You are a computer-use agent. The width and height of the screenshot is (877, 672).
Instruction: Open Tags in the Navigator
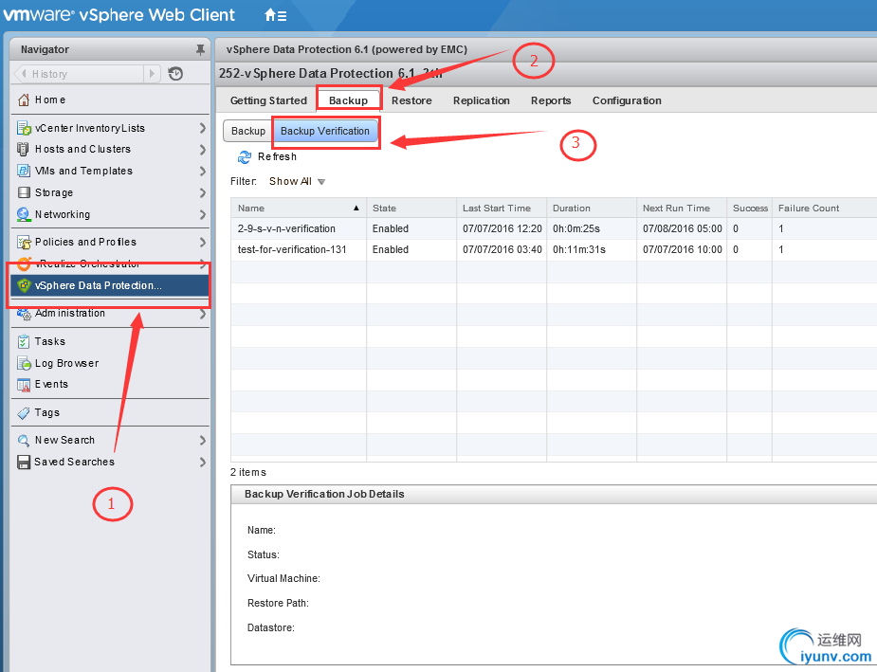[47, 413]
